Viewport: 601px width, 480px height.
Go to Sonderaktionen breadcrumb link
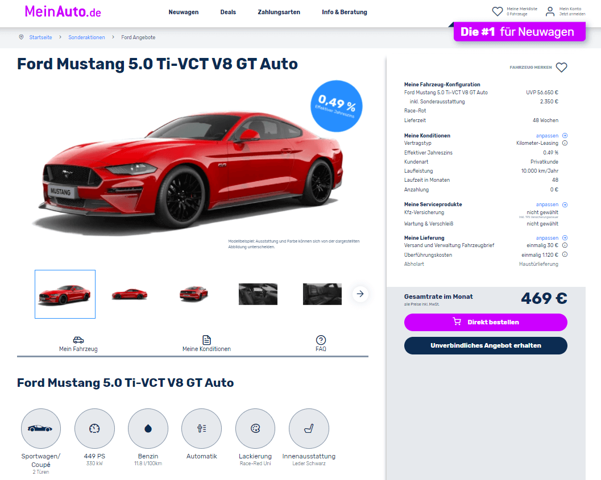[86, 37]
